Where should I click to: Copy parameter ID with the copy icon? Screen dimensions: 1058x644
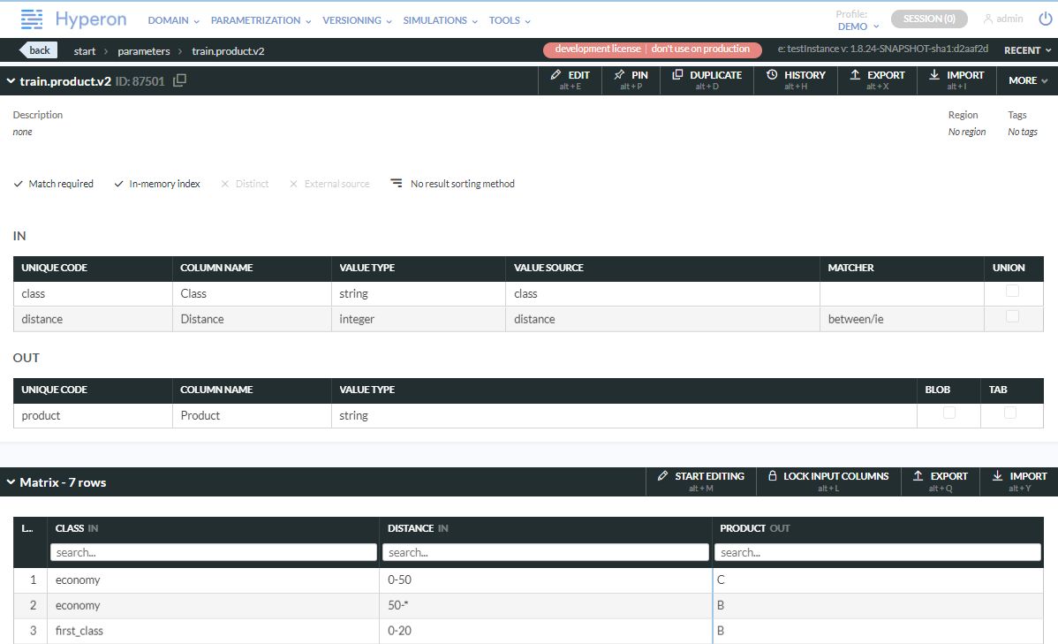tap(179, 81)
